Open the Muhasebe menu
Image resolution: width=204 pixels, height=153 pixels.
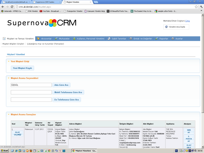click(x=62, y=39)
